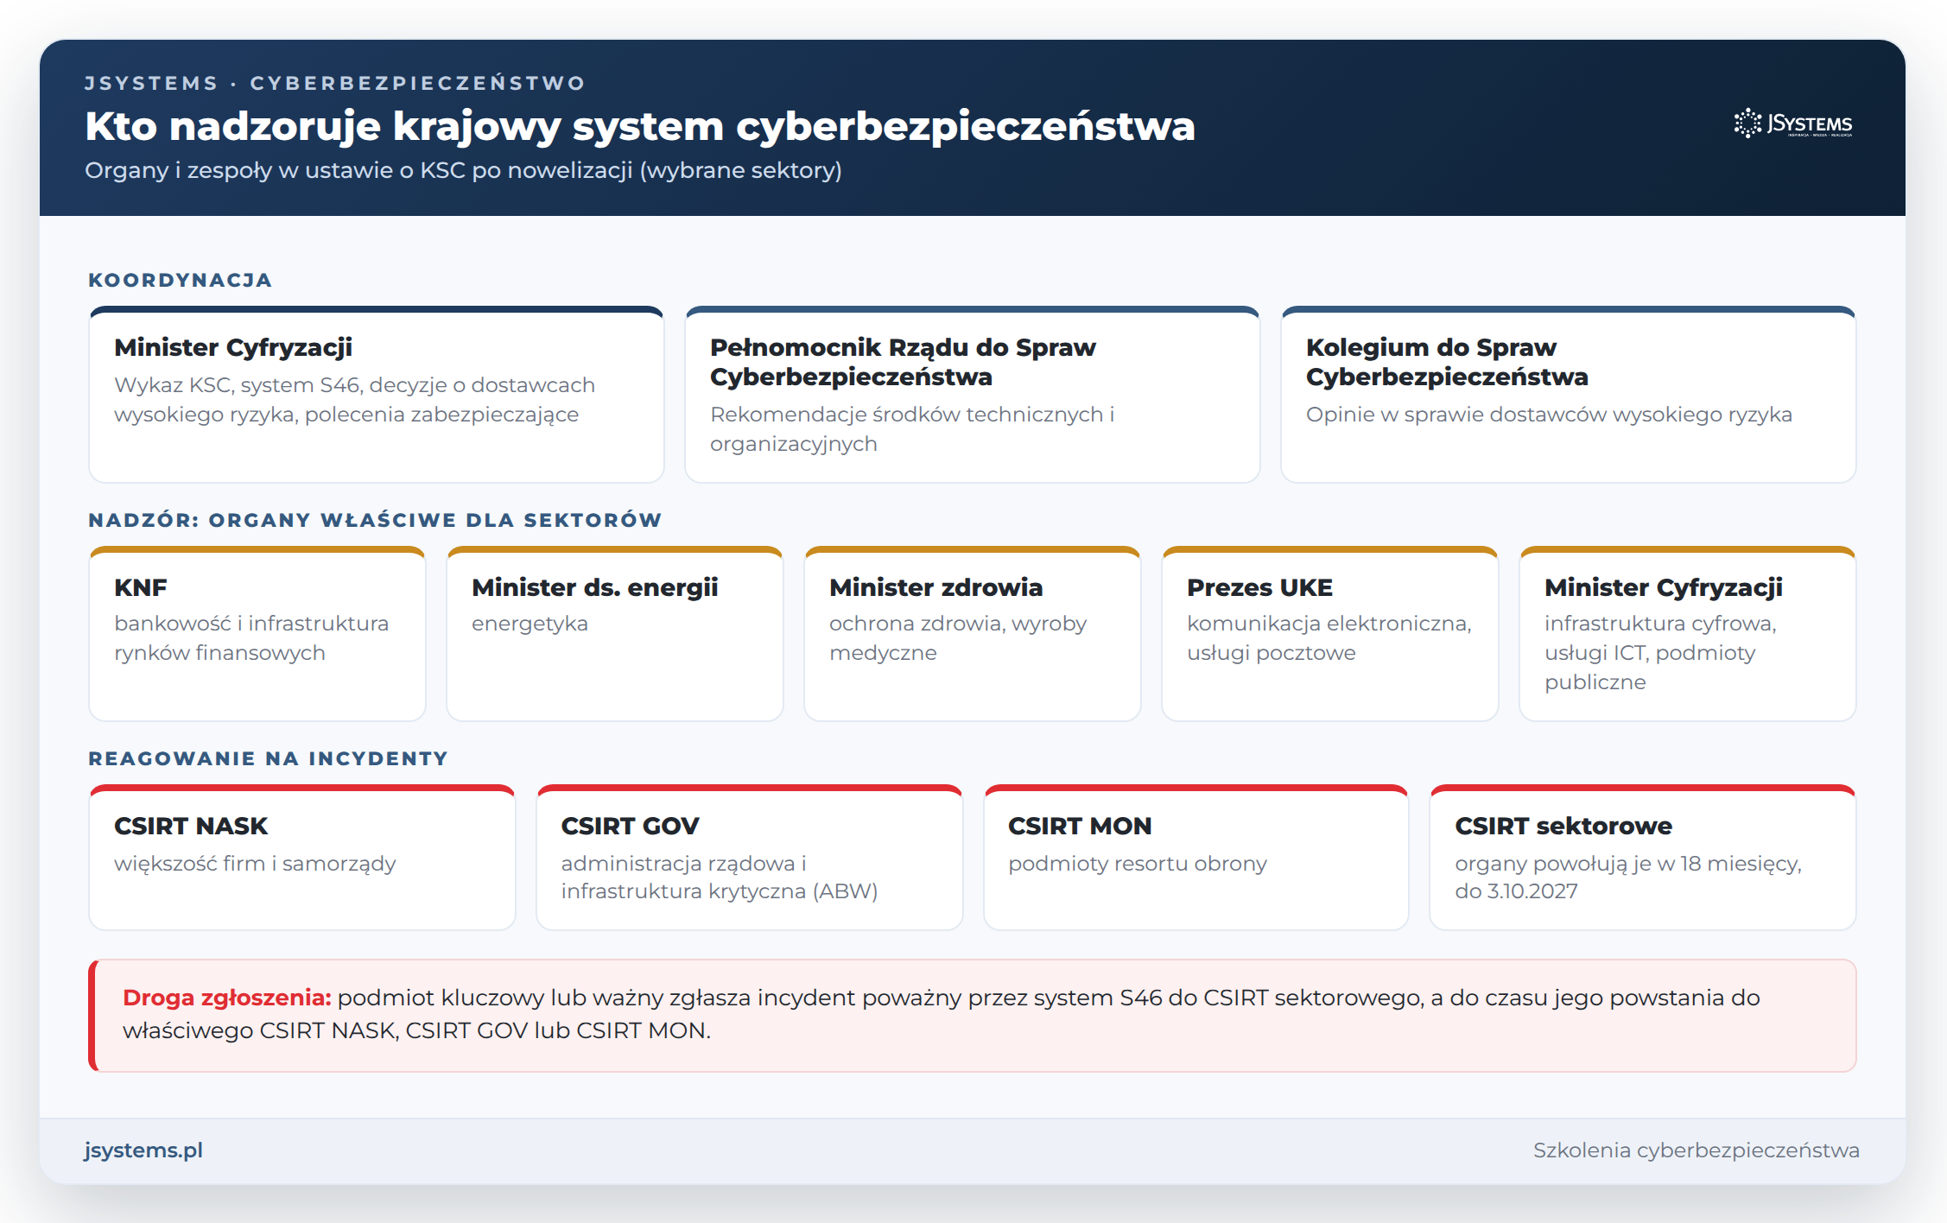Select the 'Minister Cyfryzacji' card with 'Wykaz KSC'

377,395
